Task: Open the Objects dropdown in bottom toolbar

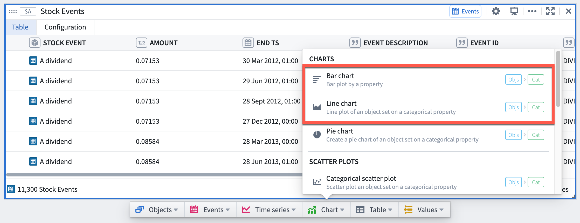Action: pyautogui.click(x=157, y=210)
